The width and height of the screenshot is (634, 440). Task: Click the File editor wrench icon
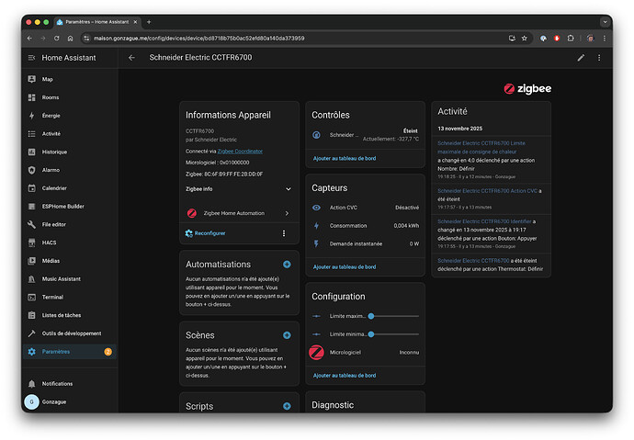[x=32, y=224]
